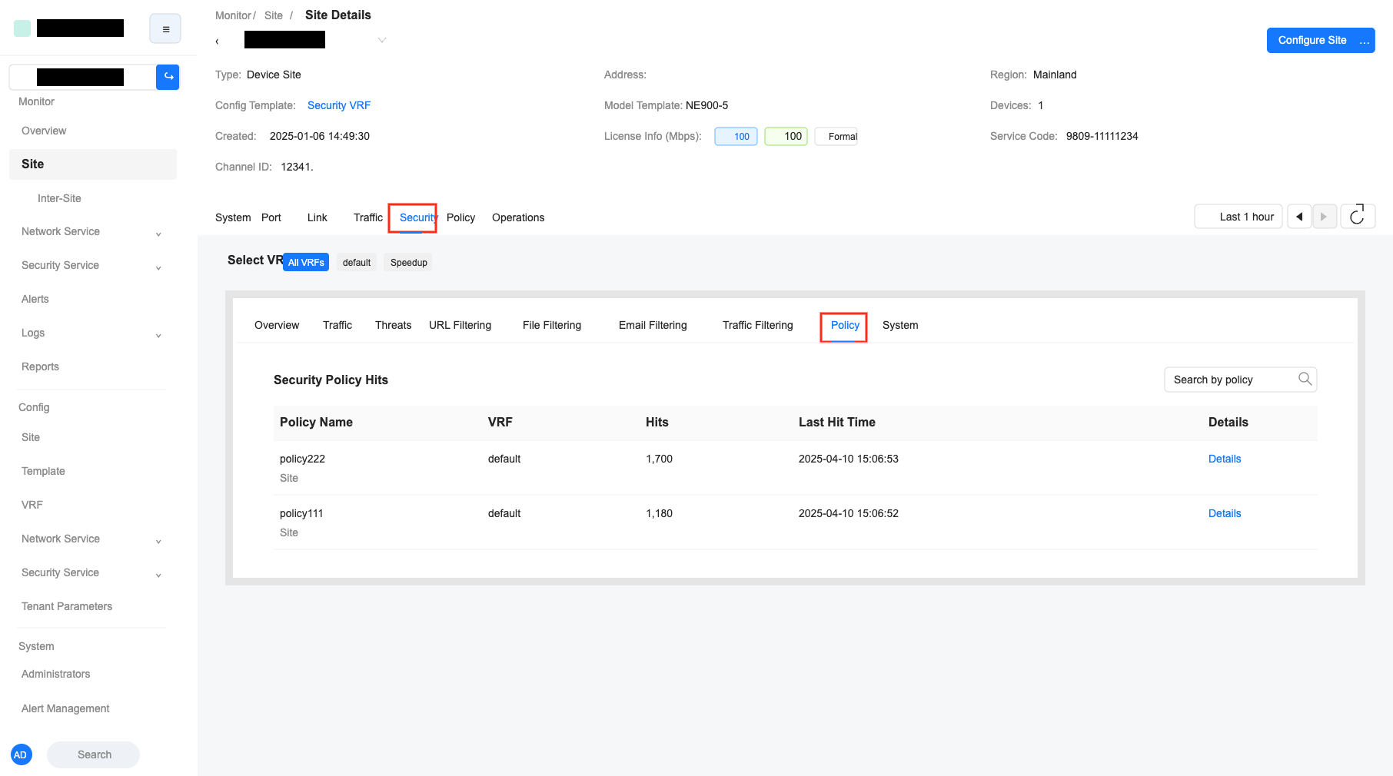1393x776 pixels.
Task: Click the search magnifier icon in policy search
Action: click(x=1305, y=379)
